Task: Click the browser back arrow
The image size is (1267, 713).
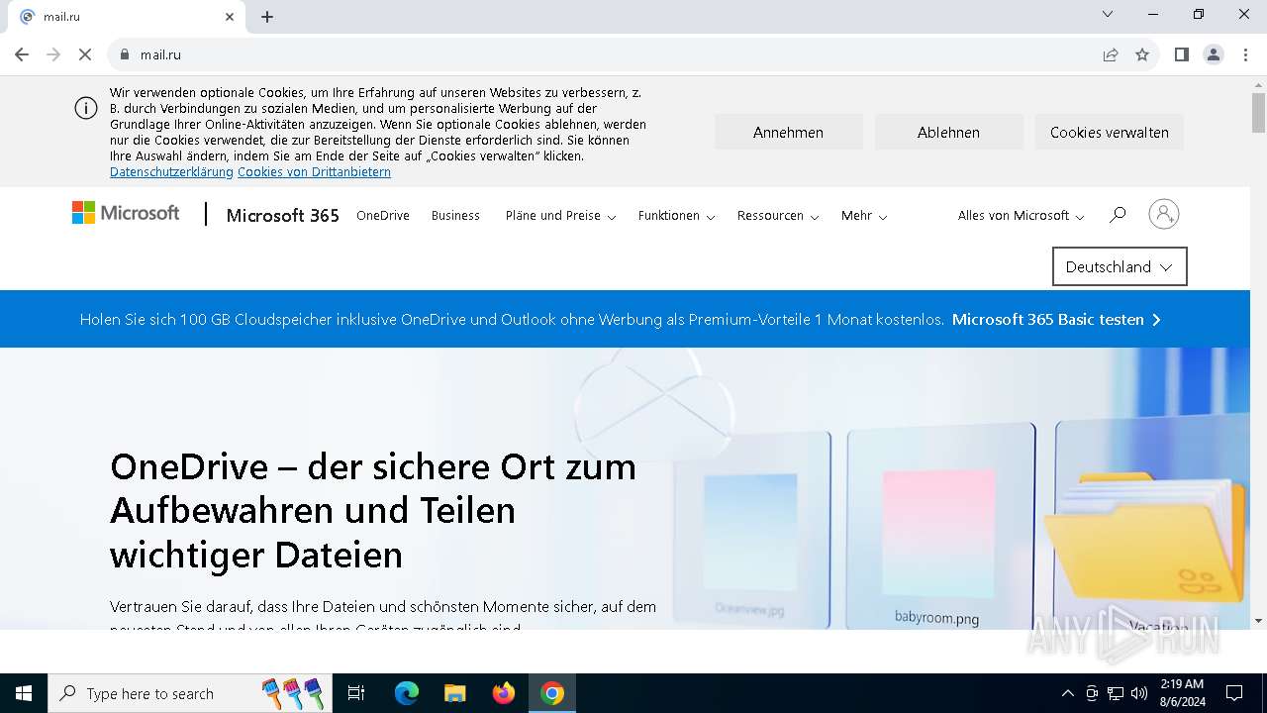Action: [22, 54]
